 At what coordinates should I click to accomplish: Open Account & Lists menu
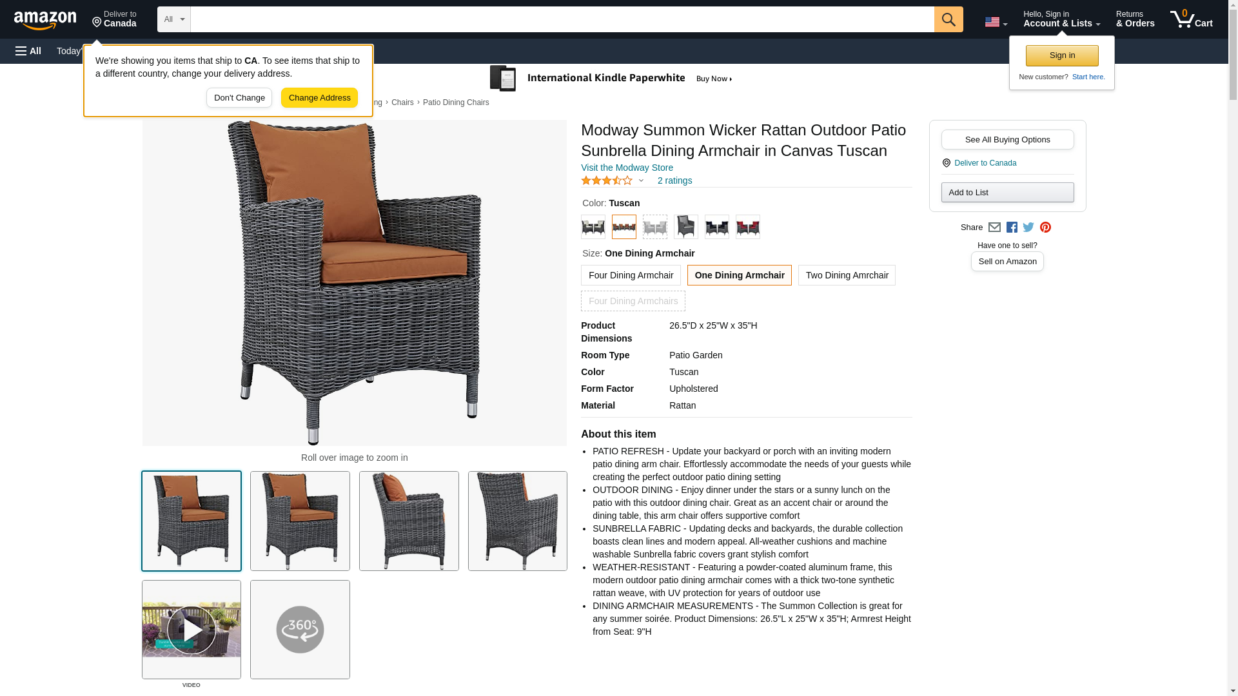[1061, 19]
